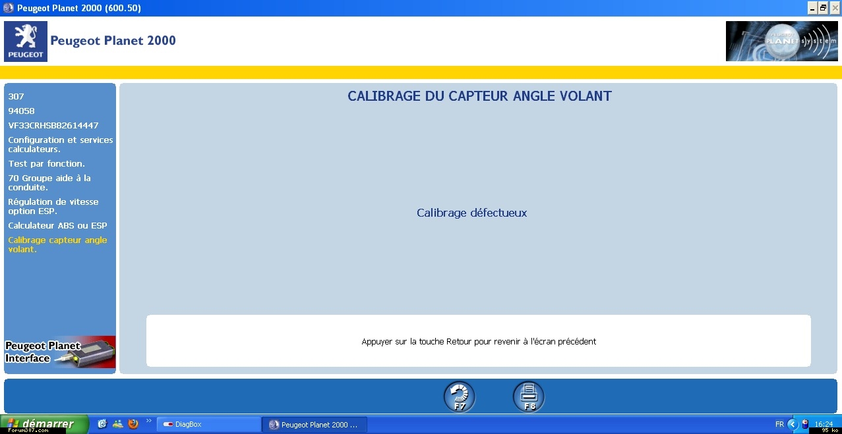This screenshot has width=842, height=434.
Task: Expand hidden quick launch icons chevron
Action: (x=148, y=421)
